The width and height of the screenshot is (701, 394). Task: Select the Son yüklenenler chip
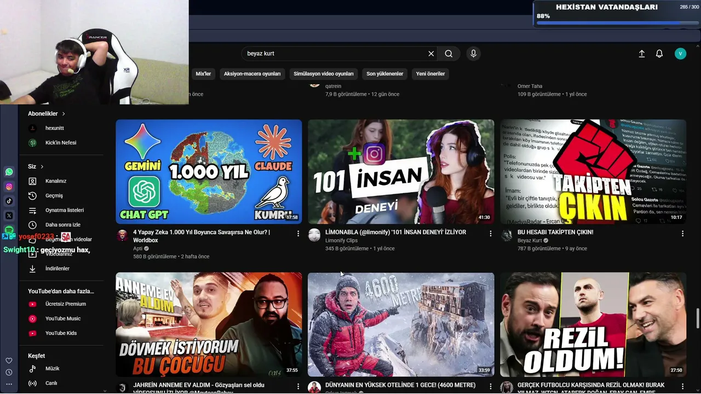pyautogui.click(x=385, y=74)
